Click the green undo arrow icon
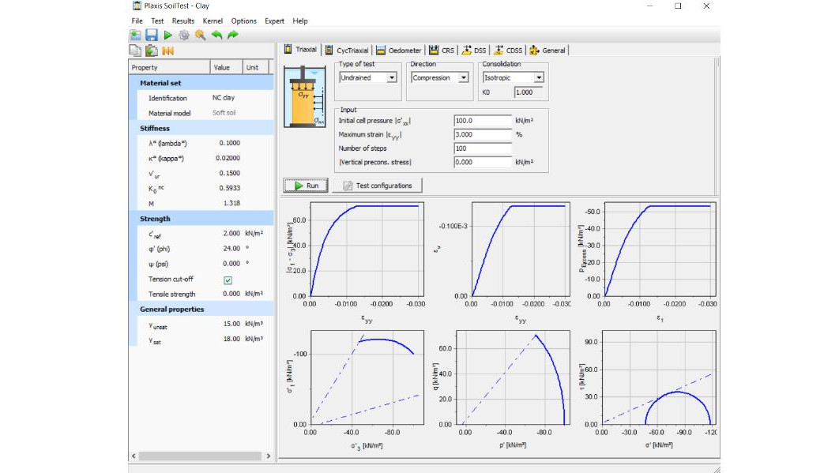 coord(216,36)
